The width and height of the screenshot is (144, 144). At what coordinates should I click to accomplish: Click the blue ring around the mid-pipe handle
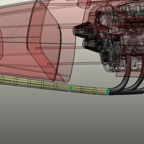[69, 88]
